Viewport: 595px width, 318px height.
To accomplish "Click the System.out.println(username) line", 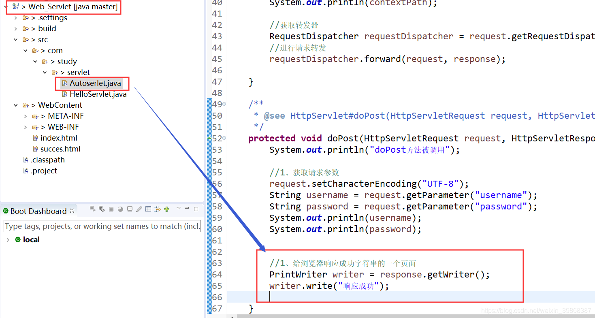I will click(x=345, y=218).
